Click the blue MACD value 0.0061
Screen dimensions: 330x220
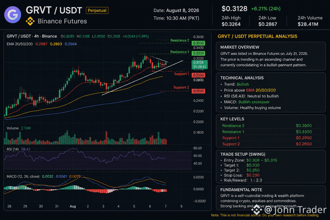point(61,177)
